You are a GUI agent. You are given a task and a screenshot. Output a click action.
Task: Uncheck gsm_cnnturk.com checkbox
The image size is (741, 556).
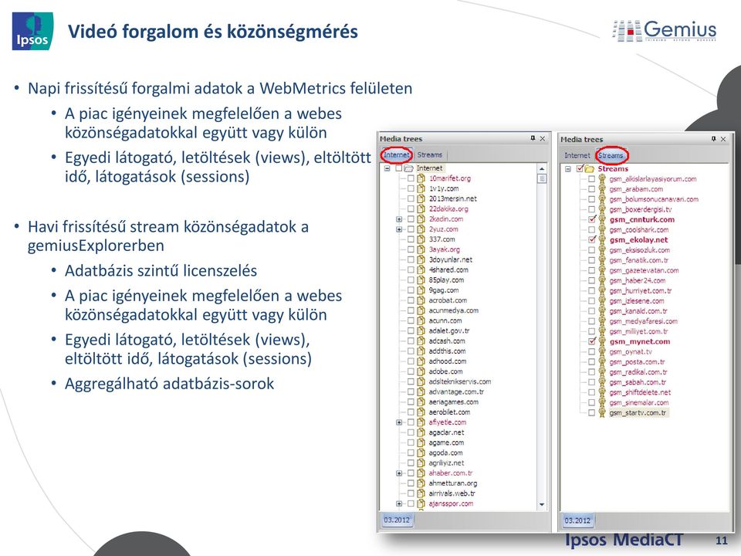[592, 219]
